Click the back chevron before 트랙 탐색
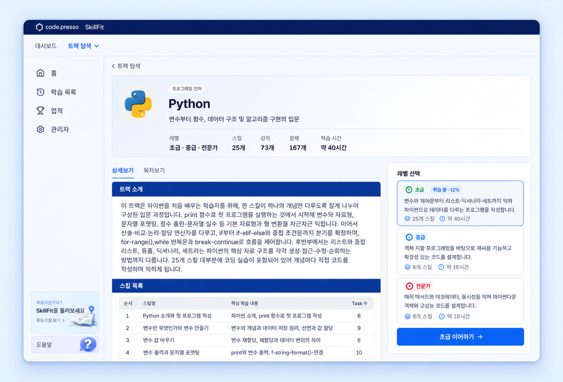563x382 pixels. click(x=113, y=66)
